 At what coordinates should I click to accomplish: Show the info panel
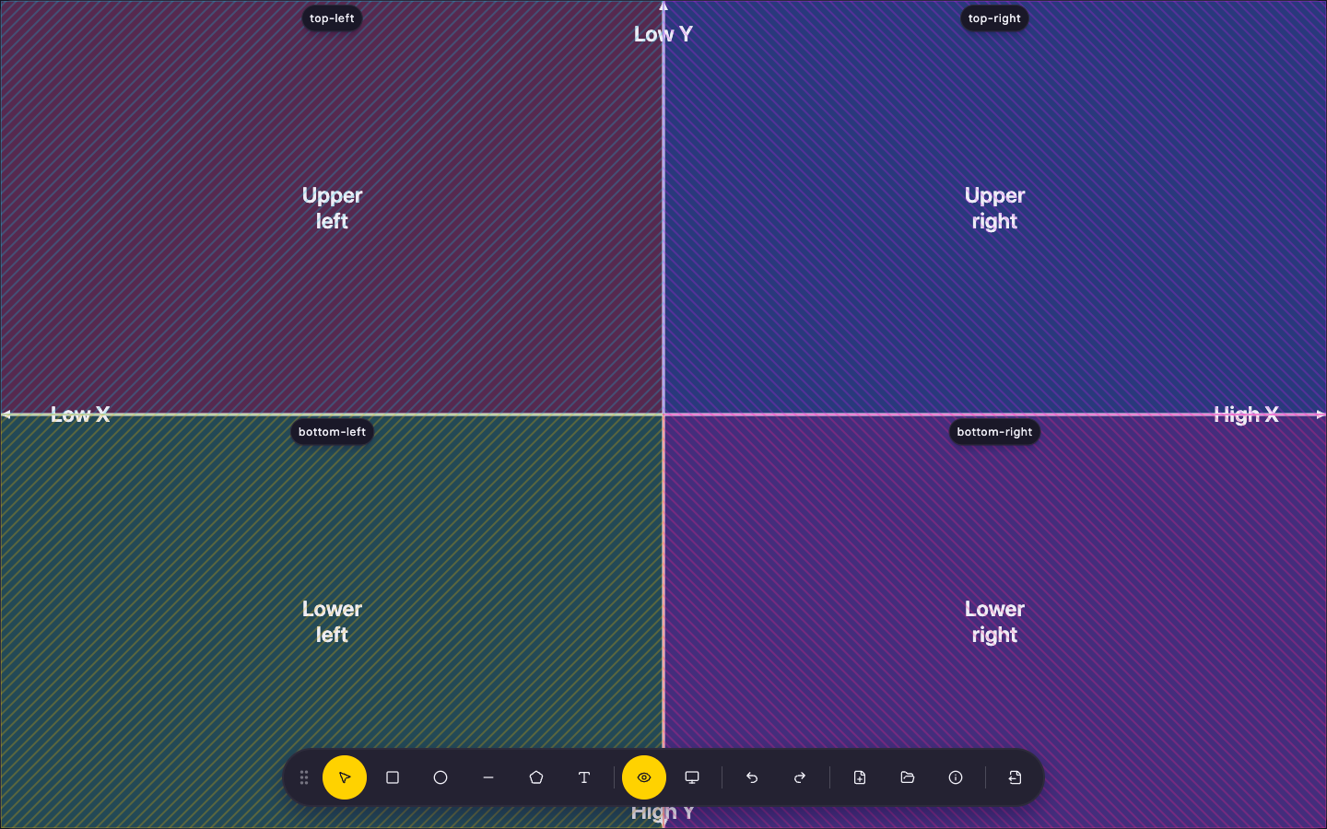pos(956,777)
